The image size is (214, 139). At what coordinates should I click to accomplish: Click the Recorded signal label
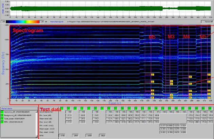coord(57,22)
